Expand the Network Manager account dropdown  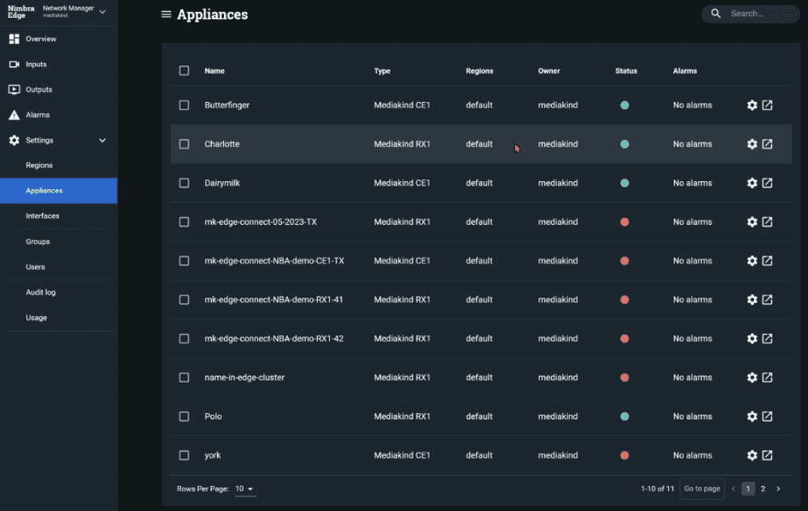pos(102,11)
